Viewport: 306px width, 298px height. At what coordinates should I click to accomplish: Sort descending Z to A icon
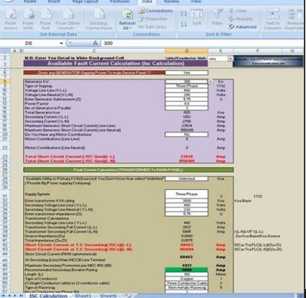(x=183, y=24)
